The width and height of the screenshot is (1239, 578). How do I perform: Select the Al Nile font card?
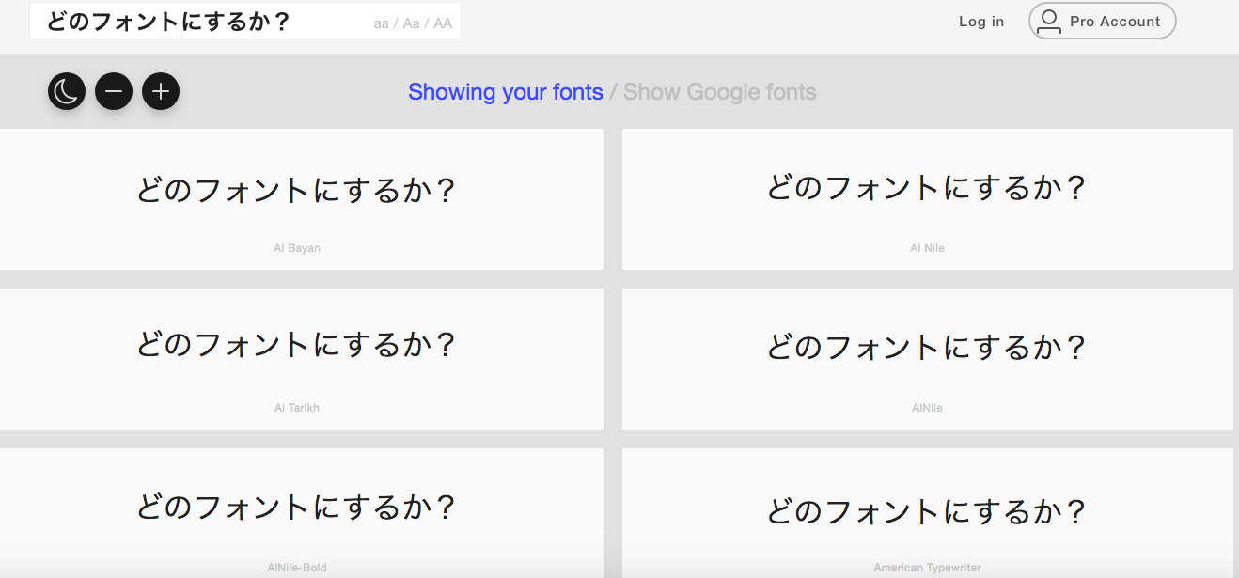pyautogui.click(x=927, y=199)
